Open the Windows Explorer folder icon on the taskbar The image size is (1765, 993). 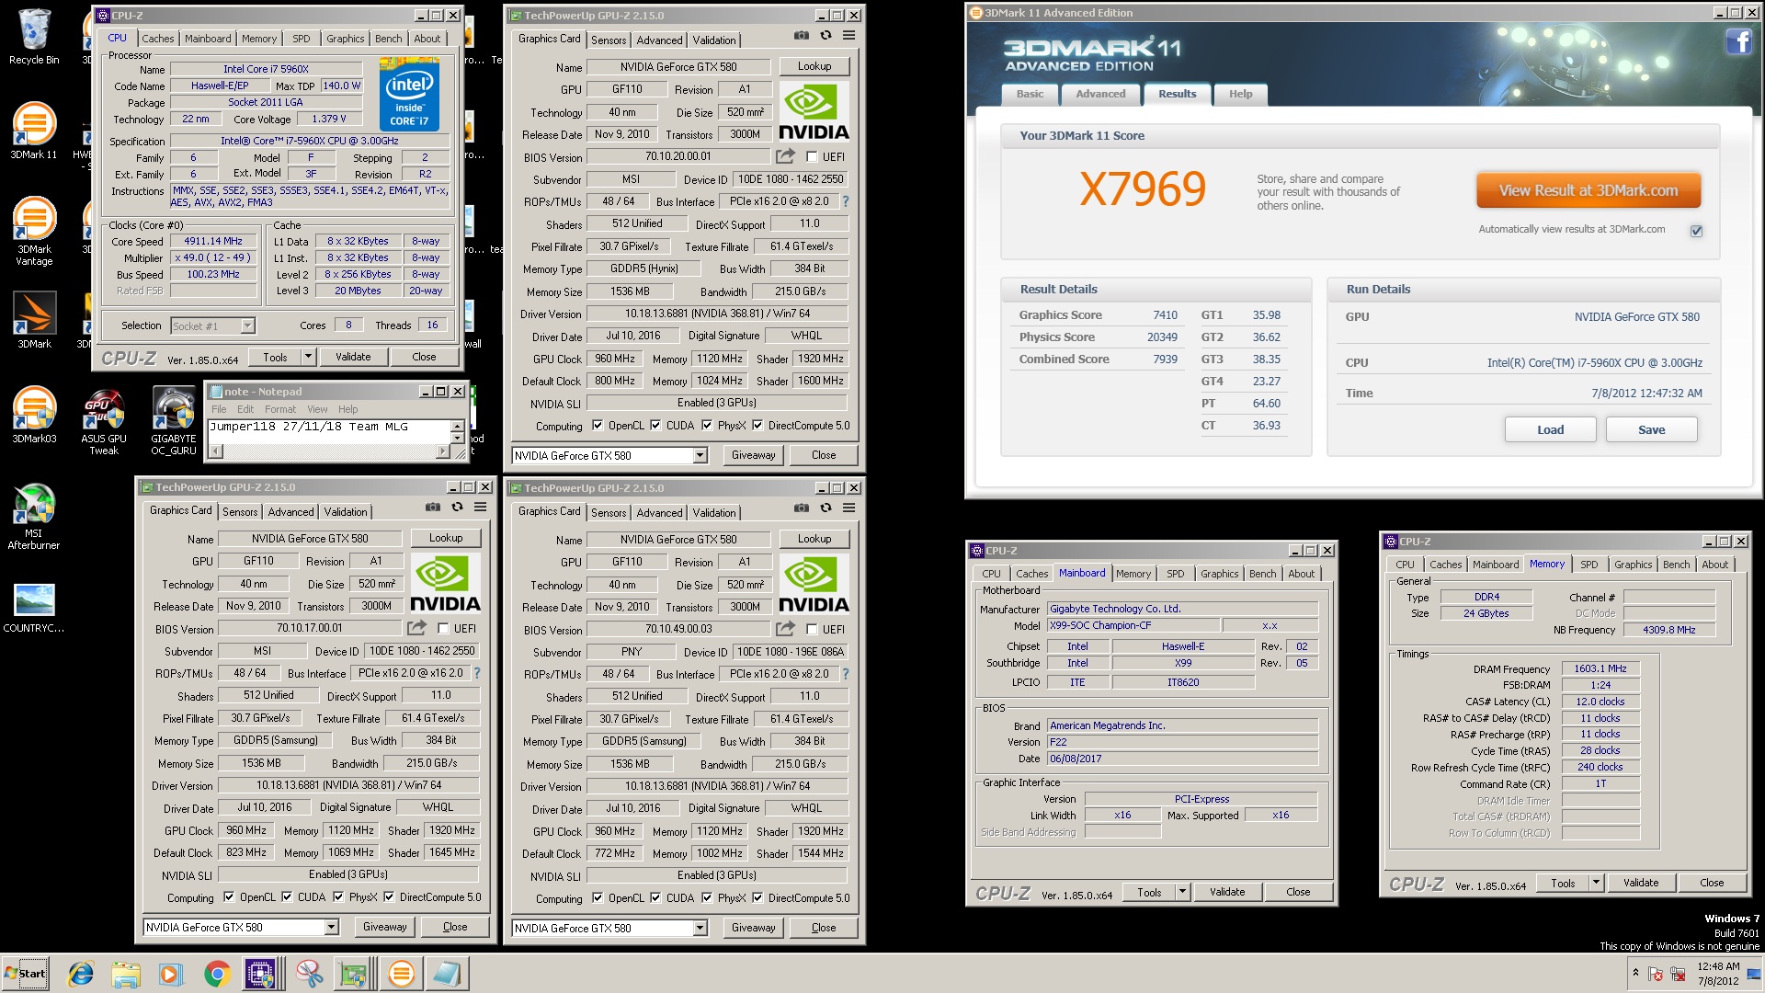tap(126, 974)
